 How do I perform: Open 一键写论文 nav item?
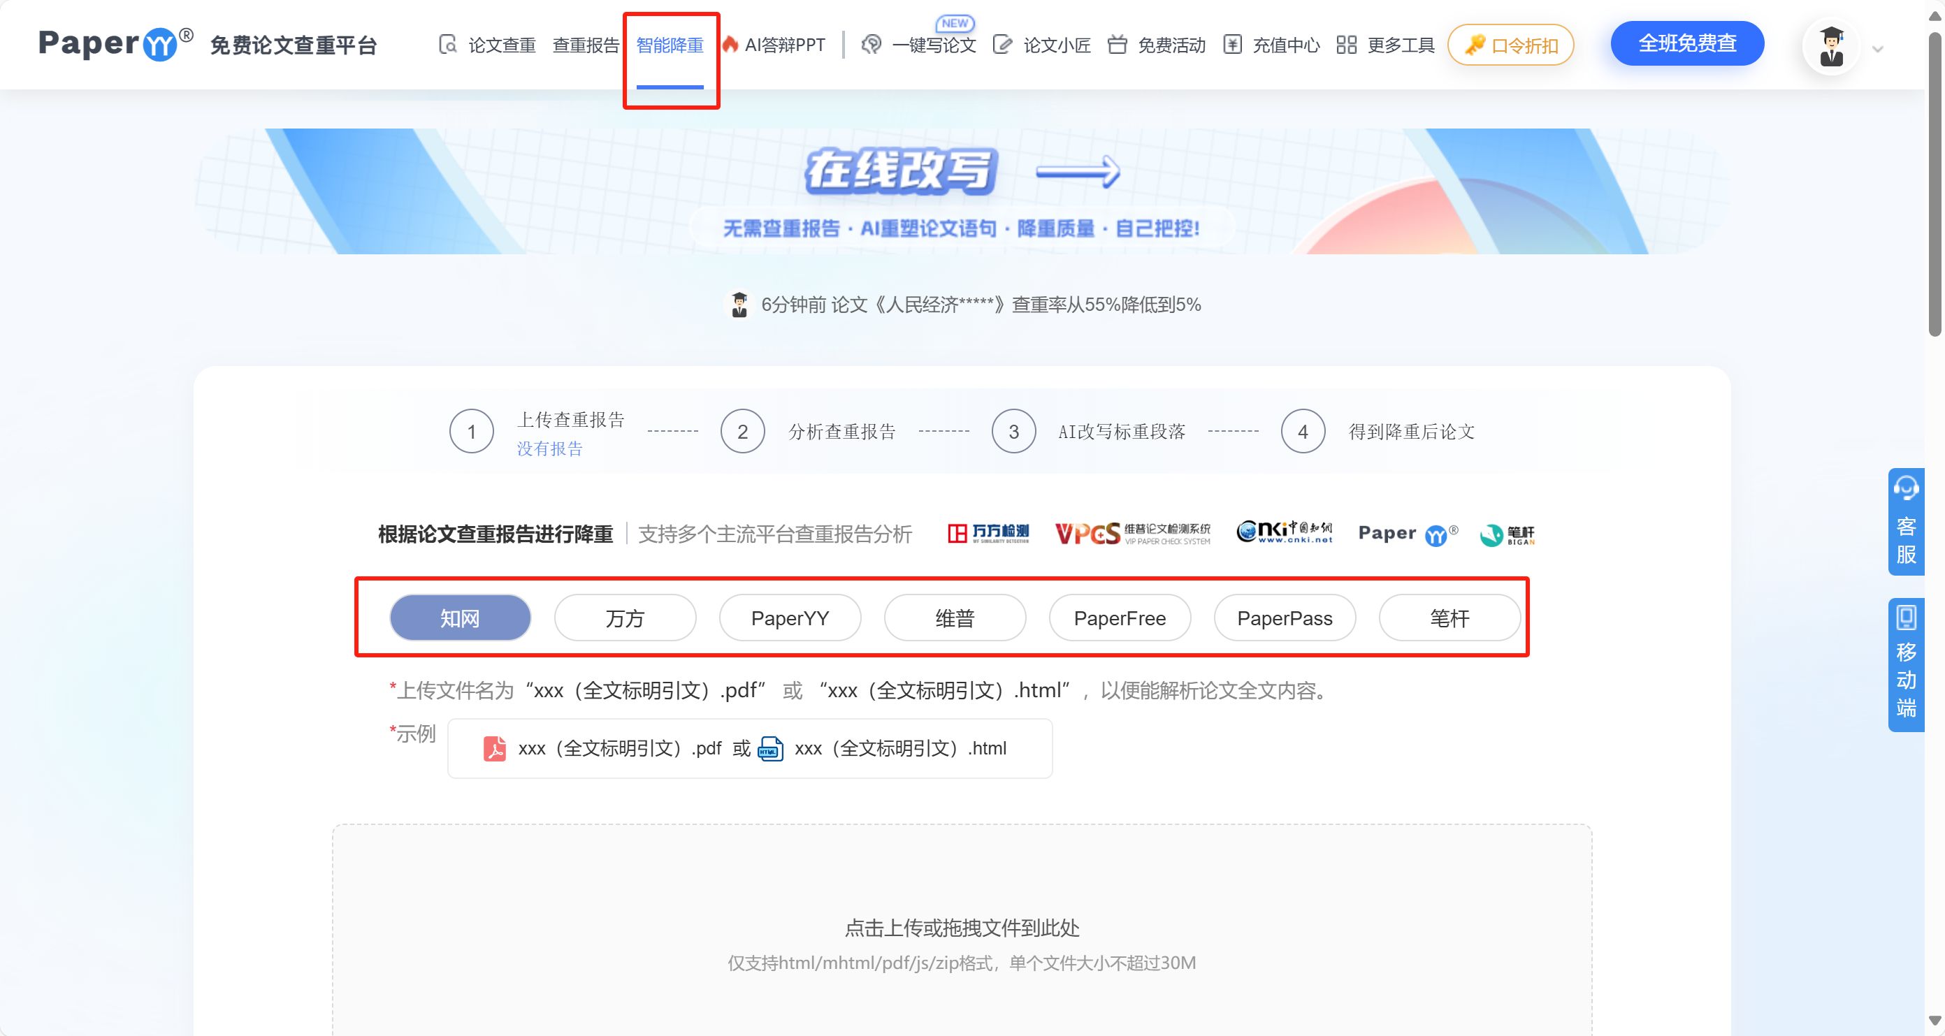tap(934, 45)
